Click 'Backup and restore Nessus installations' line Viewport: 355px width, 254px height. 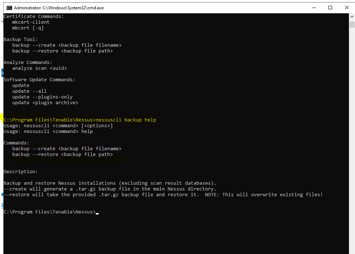(x=110, y=183)
